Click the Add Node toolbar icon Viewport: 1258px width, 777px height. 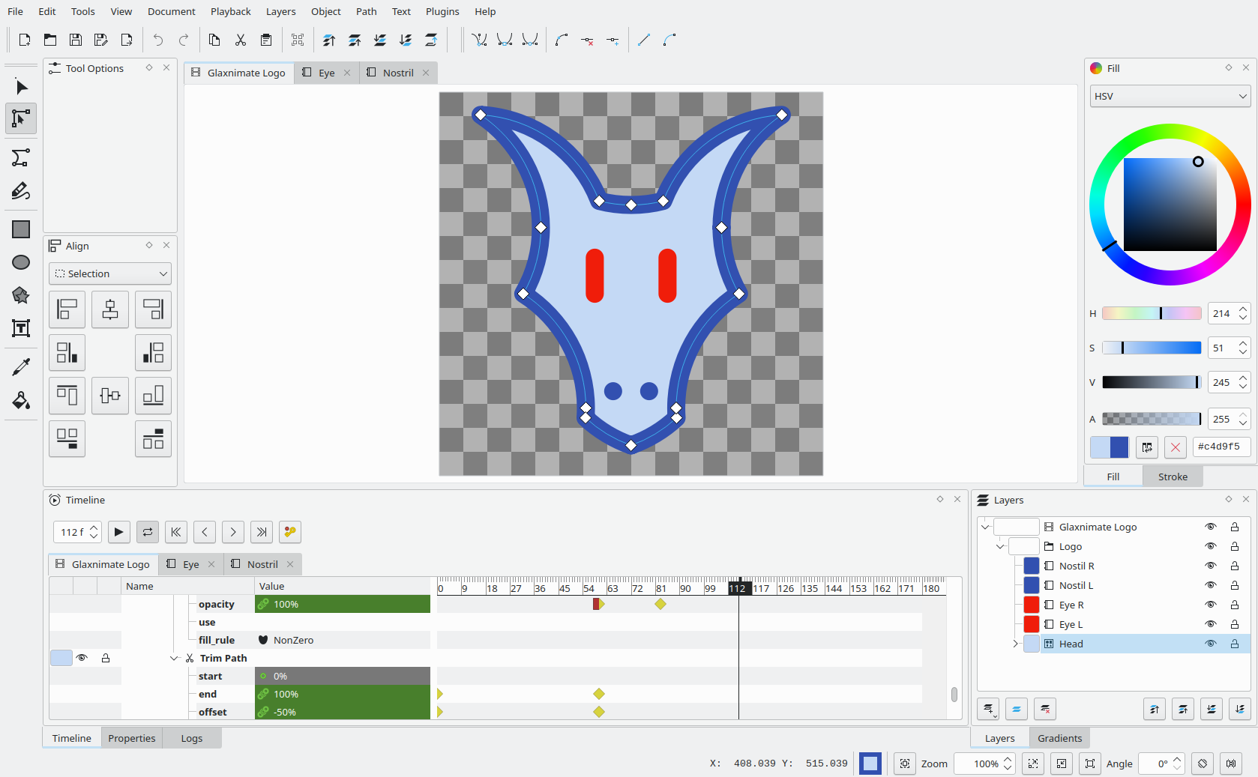pos(613,40)
